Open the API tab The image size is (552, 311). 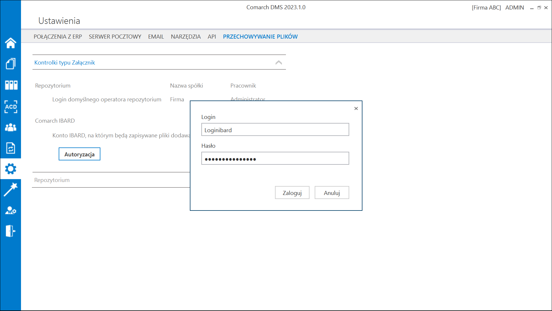point(212,37)
